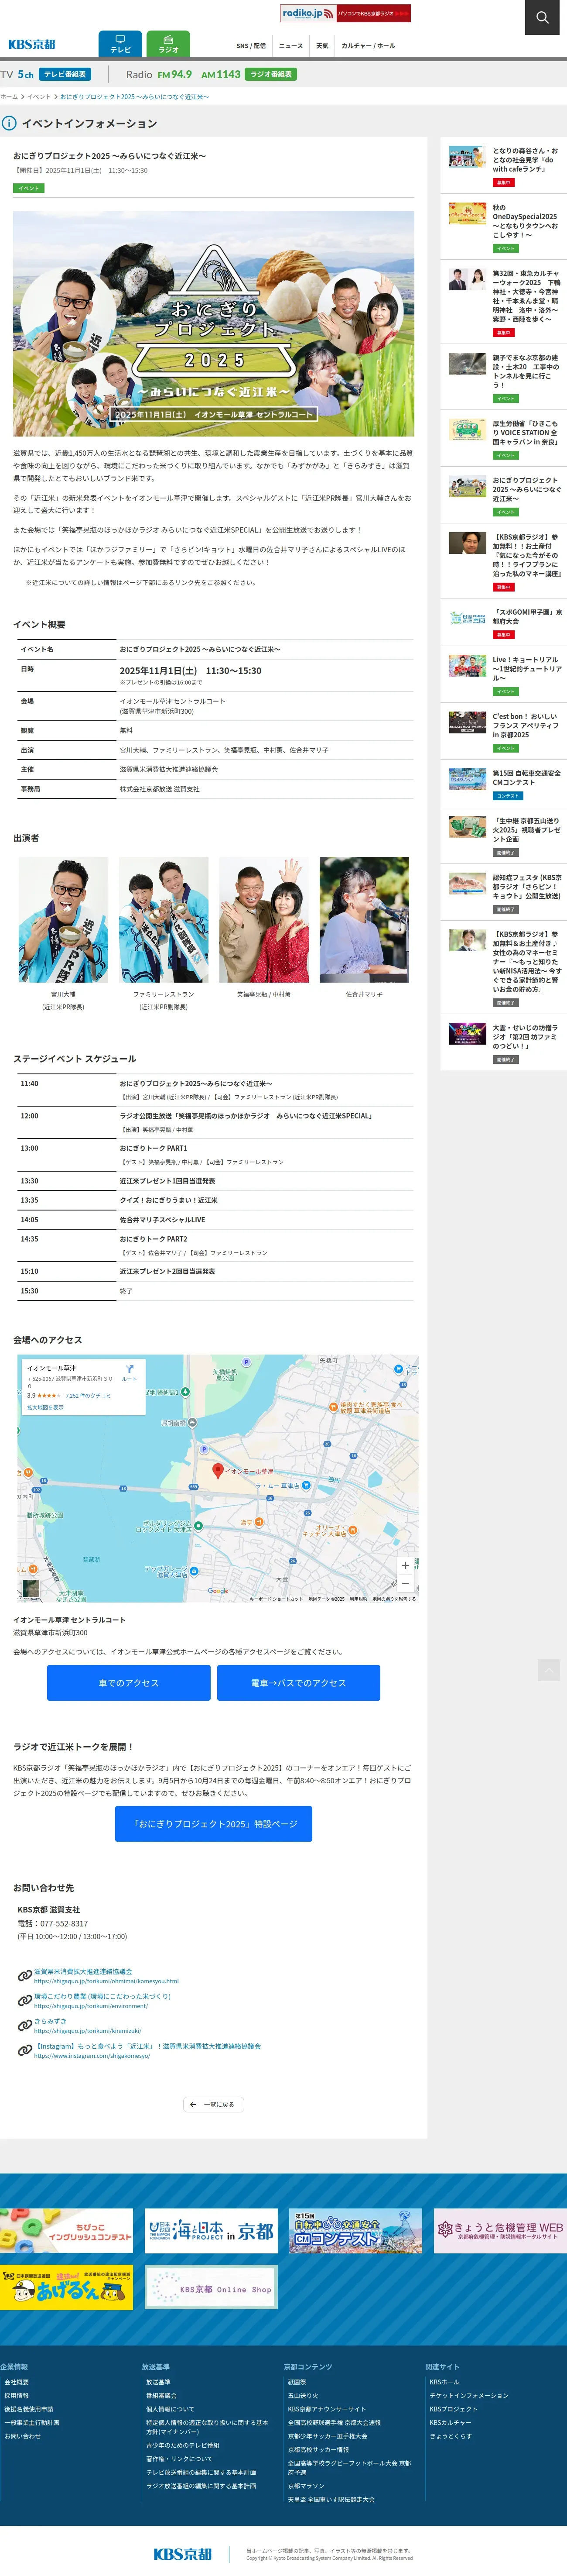This screenshot has width=567, height=2576.
Task: Open sidebar item 第15回 自転車交通安全CMコンテスト
Action: [505, 784]
